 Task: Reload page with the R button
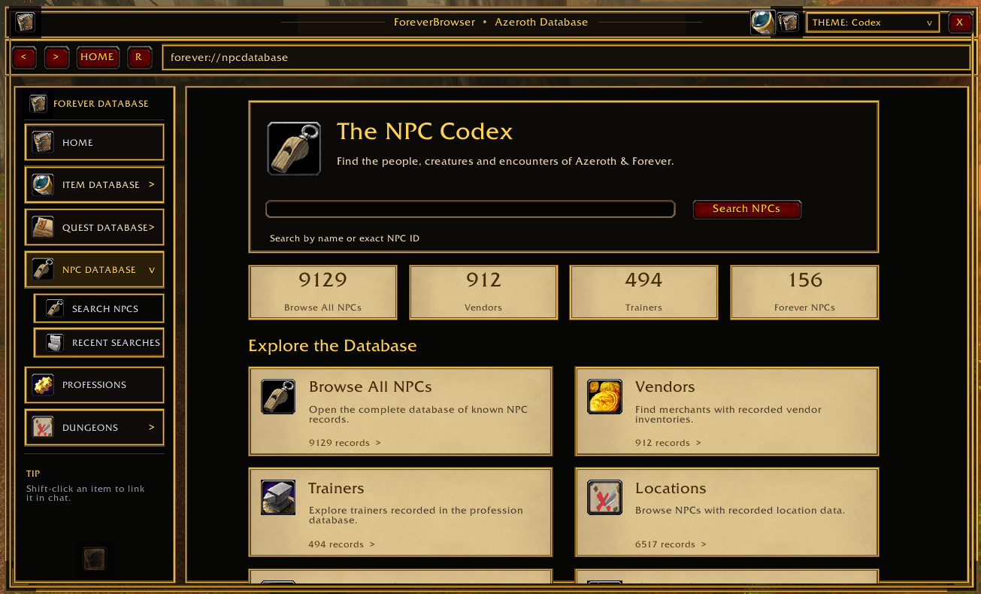(139, 57)
